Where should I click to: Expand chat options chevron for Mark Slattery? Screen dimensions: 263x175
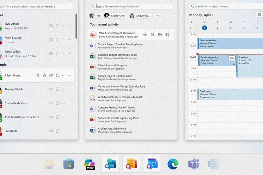pos(63,40)
